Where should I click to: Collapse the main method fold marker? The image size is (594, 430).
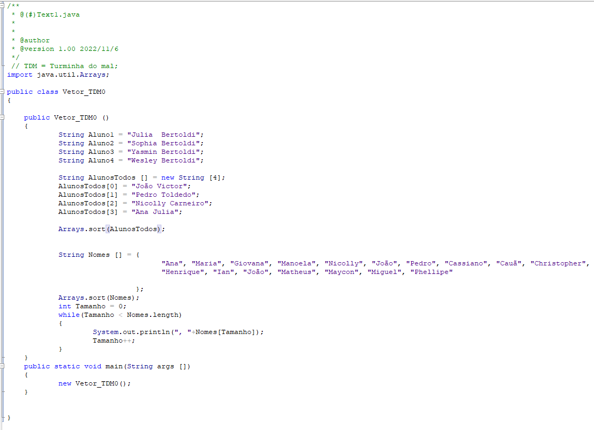(x=2, y=366)
